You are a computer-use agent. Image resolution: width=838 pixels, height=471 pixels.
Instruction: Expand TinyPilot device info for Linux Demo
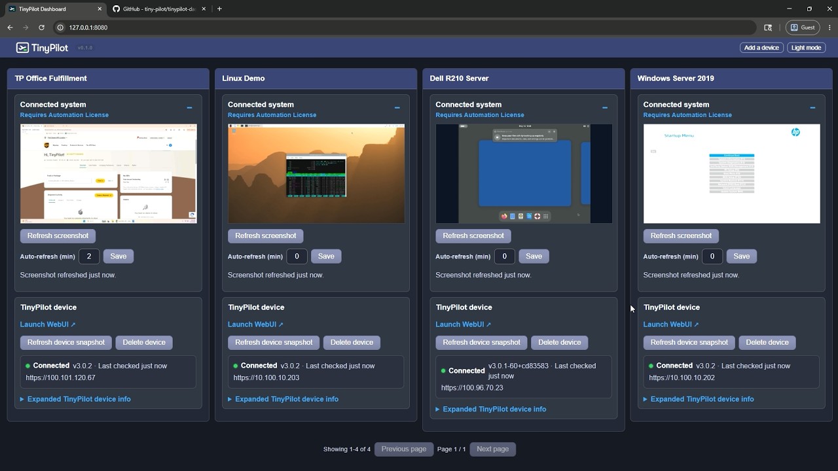(283, 399)
